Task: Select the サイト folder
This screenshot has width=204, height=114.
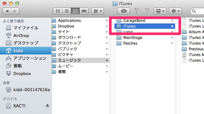Action: click(81, 32)
